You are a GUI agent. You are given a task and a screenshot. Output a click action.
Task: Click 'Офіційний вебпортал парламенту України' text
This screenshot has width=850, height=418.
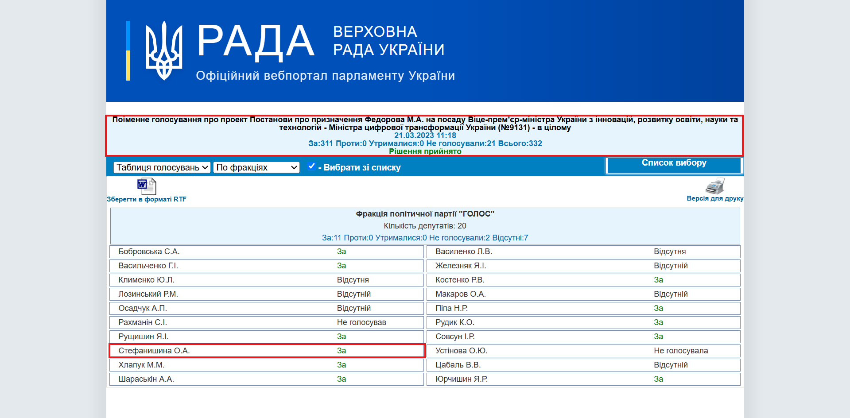tap(326, 76)
